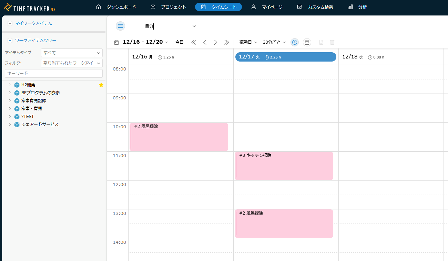Viewport: 448px width, 261px height.
Task: Click the 14:00 time label
Action: click(x=120, y=242)
